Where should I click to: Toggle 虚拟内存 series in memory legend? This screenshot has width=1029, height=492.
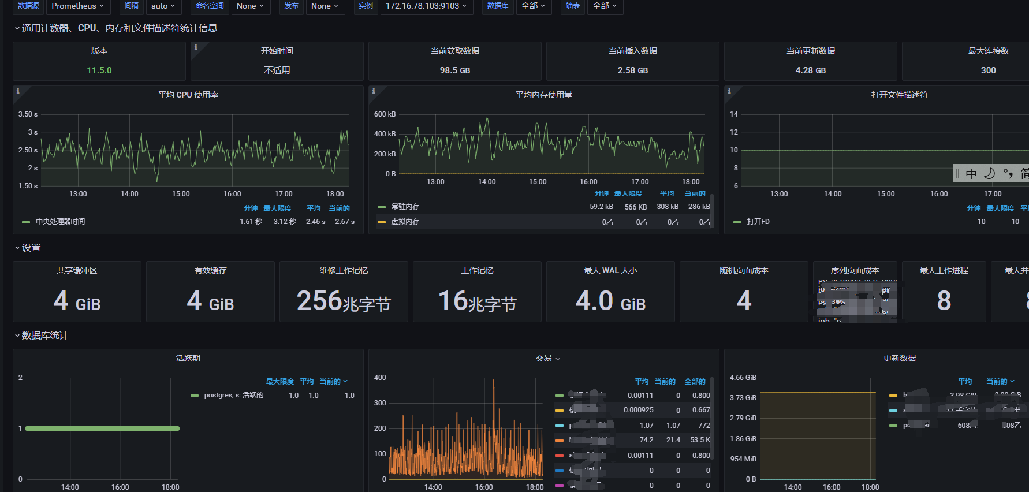tap(405, 222)
